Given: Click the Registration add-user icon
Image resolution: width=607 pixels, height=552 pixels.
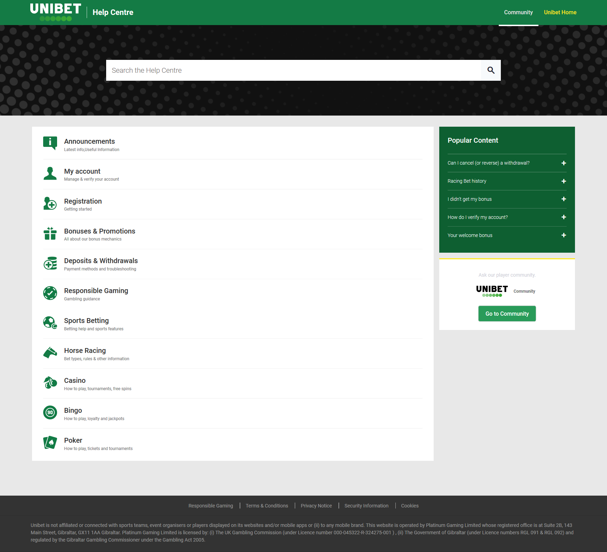Looking at the screenshot, I should 50,203.
